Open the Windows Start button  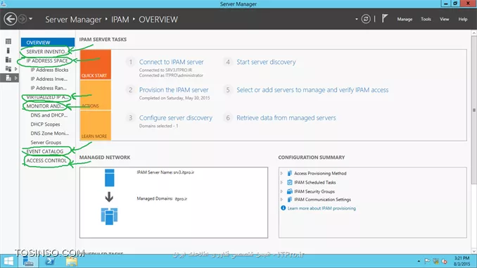8,261
